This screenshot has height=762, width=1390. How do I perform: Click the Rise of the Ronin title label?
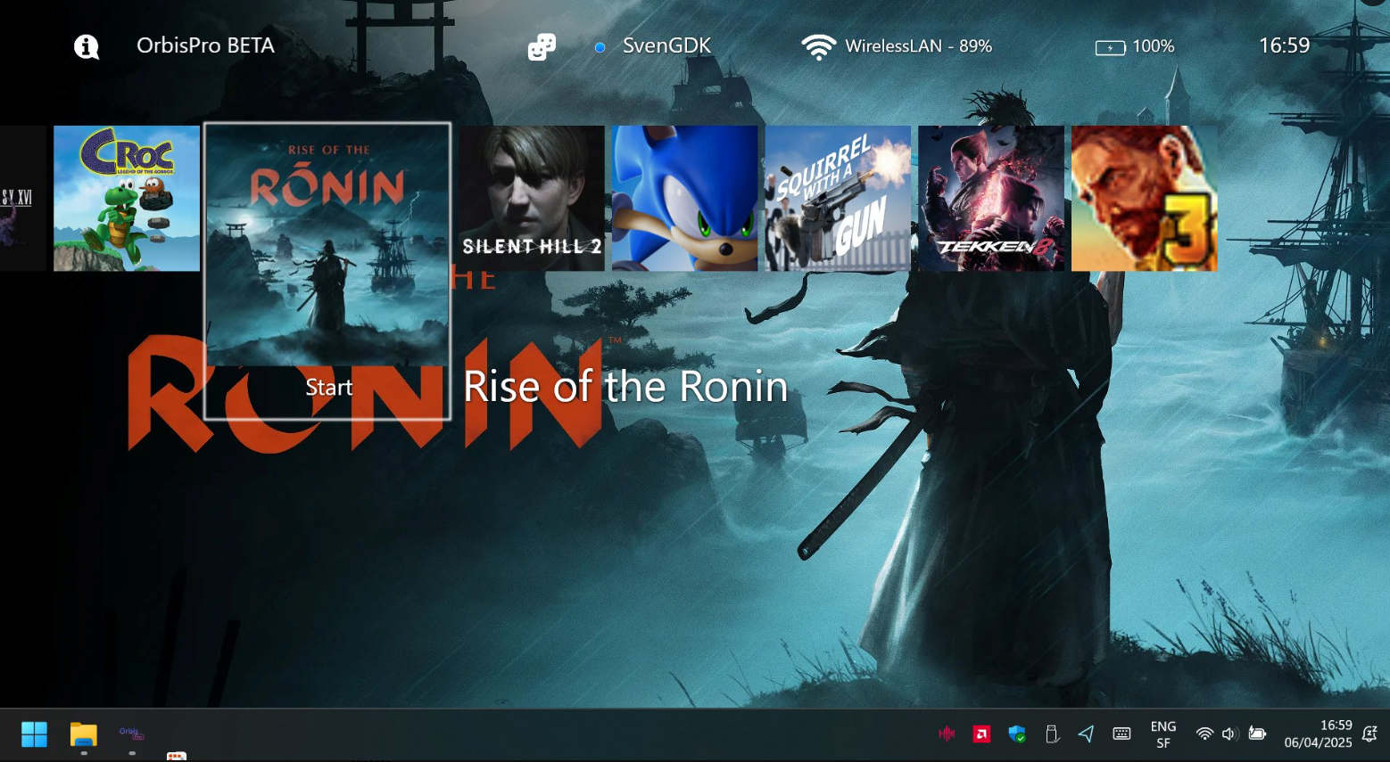point(625,387)
